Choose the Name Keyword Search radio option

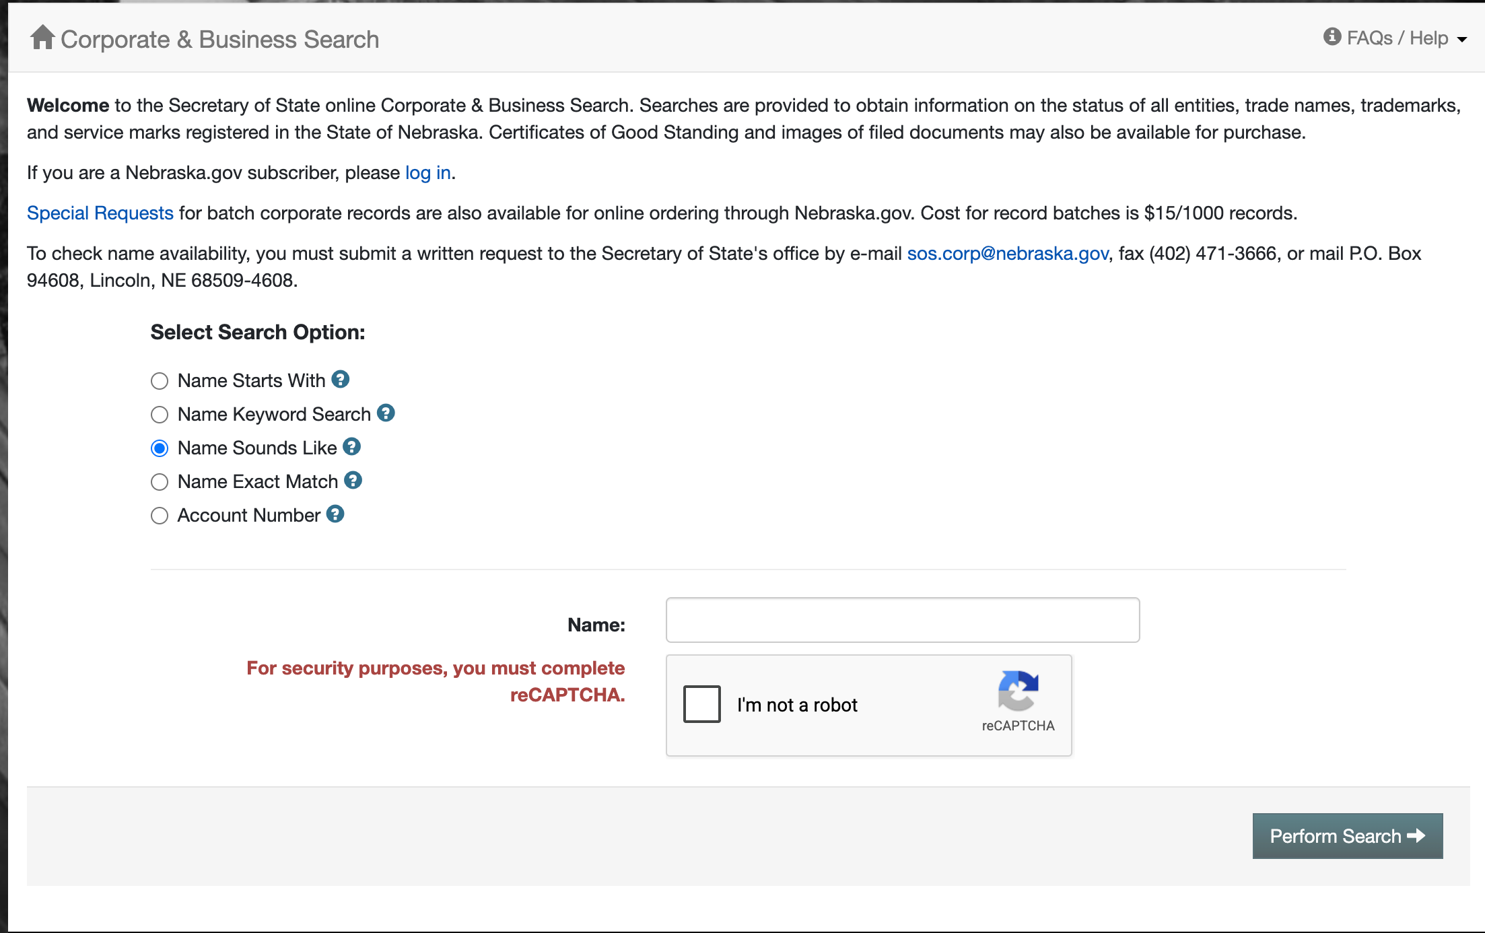coord(160,415)
